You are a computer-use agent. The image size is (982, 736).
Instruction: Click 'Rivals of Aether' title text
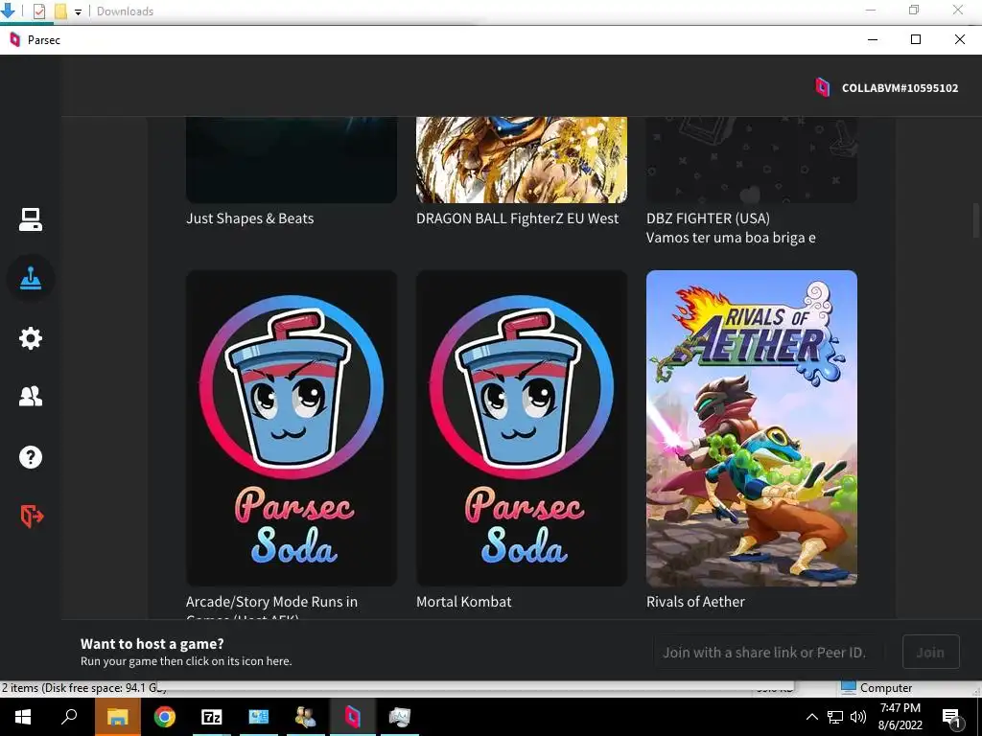(x=695, y=602)
